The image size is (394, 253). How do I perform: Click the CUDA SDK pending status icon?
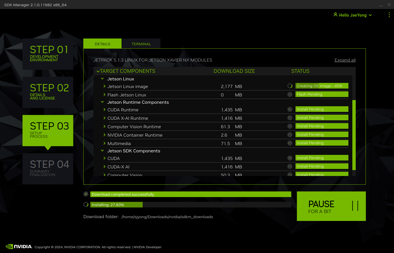290,158
